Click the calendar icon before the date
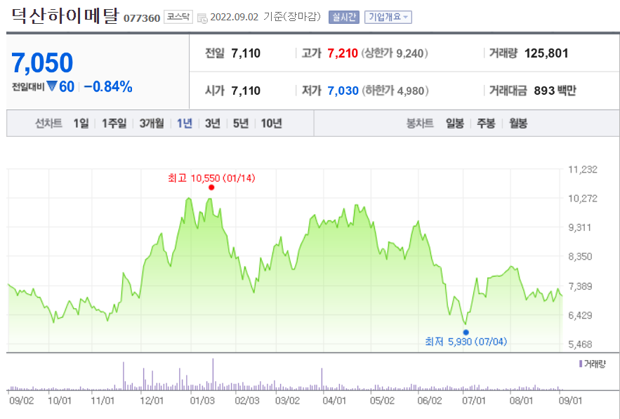Image resolution: width=620 pixels, height=419 pixels. pos(202,18)
